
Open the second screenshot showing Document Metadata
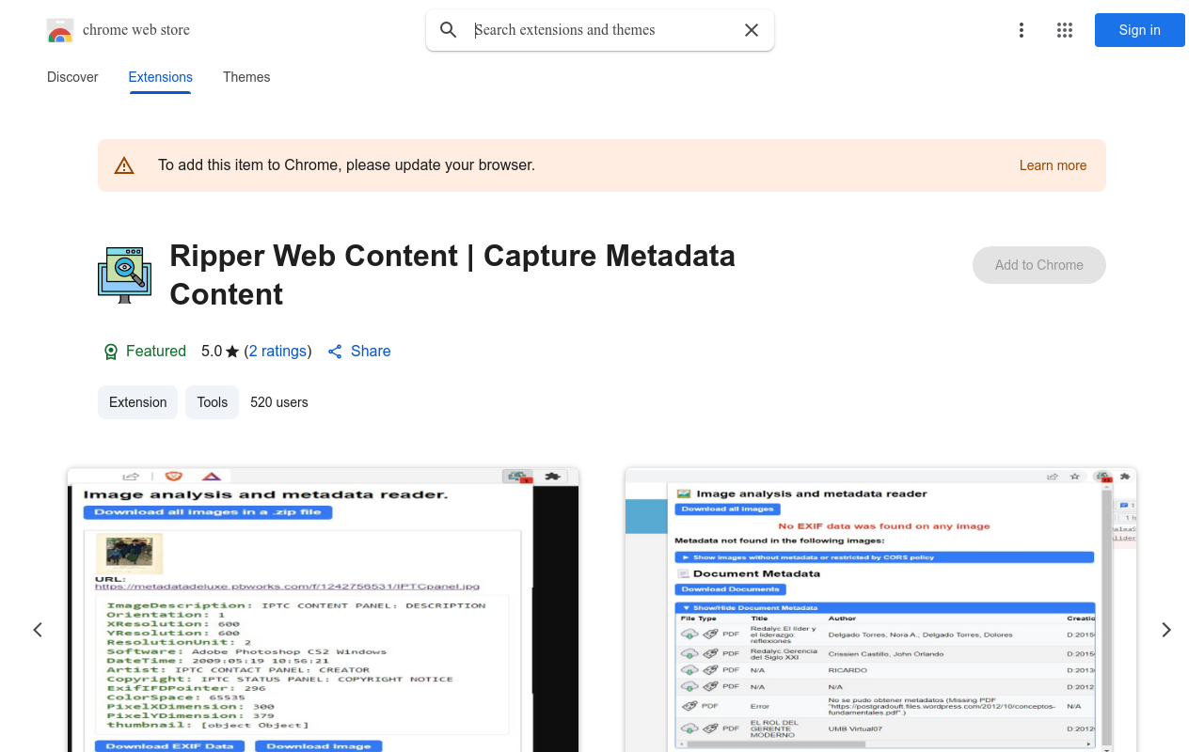[x=880, y=610]
